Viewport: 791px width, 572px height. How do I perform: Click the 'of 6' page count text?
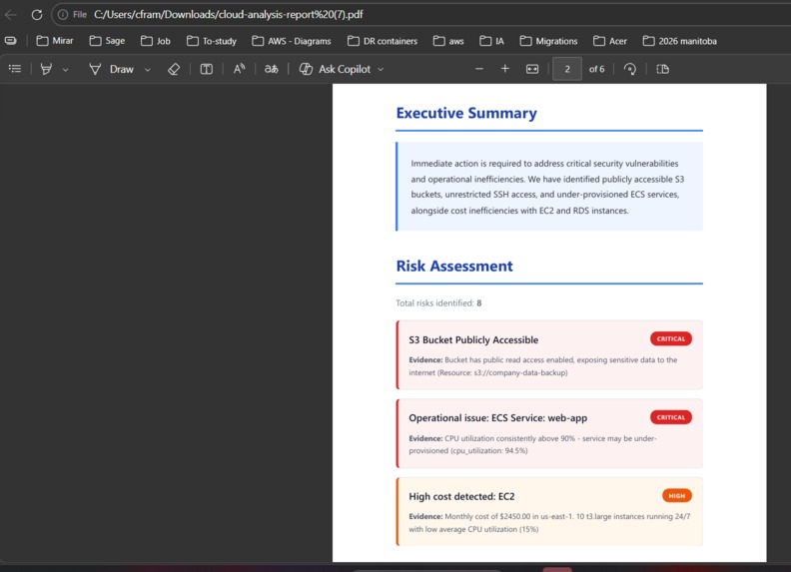597,69
